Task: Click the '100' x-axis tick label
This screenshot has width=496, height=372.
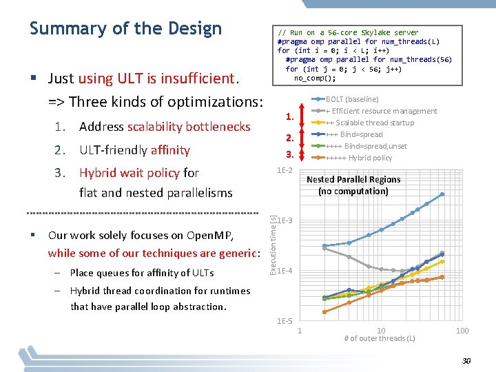Action: [x=462, y=331]
